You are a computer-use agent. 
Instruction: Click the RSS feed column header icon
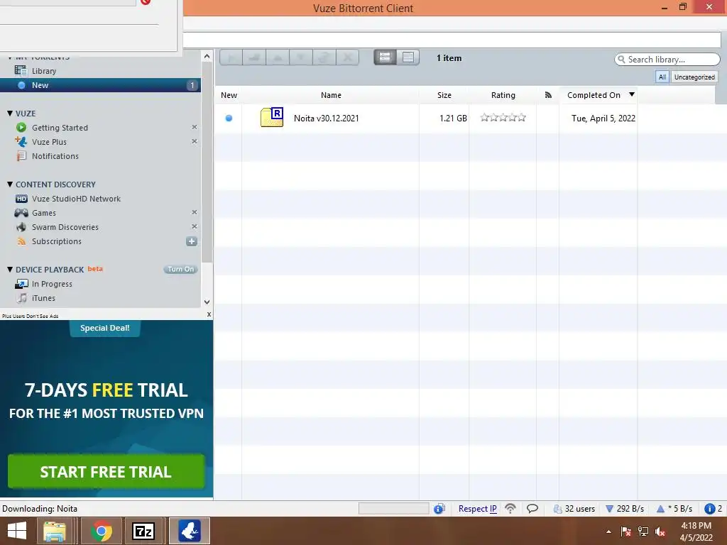[548, 95]
